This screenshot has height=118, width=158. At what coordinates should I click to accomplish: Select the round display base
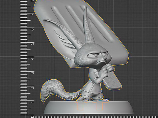[89, 108]
